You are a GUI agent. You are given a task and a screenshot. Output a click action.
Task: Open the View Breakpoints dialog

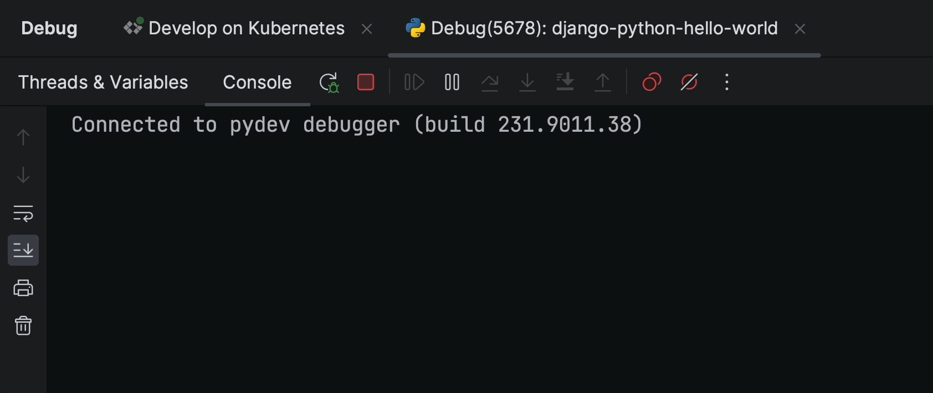click(652, 82)
